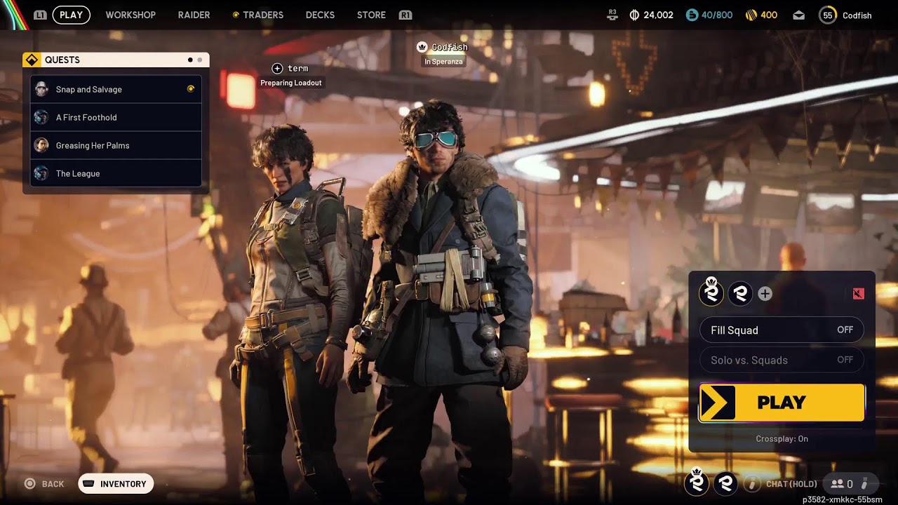Screen dimensions: 898x505
Task: Click the Greasing Her Palms trader portrait
Action: [41, 145]
